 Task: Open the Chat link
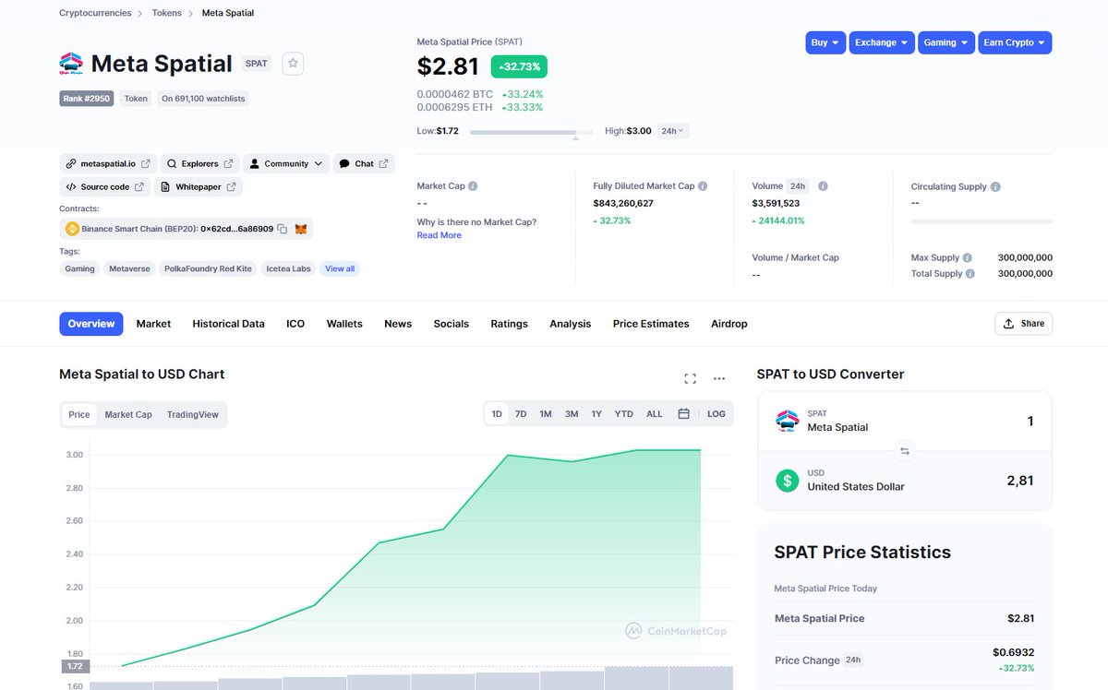tap(364, 163)
